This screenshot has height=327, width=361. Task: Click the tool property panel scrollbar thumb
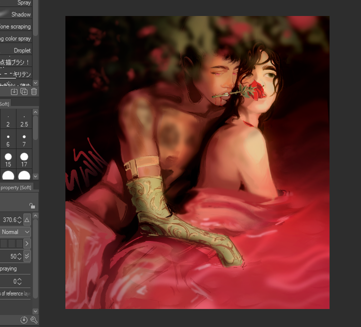tap(35, 258)
